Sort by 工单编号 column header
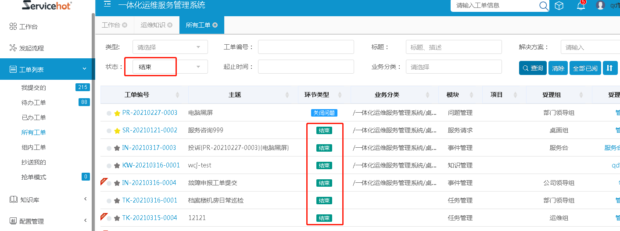 click(137, 95)
